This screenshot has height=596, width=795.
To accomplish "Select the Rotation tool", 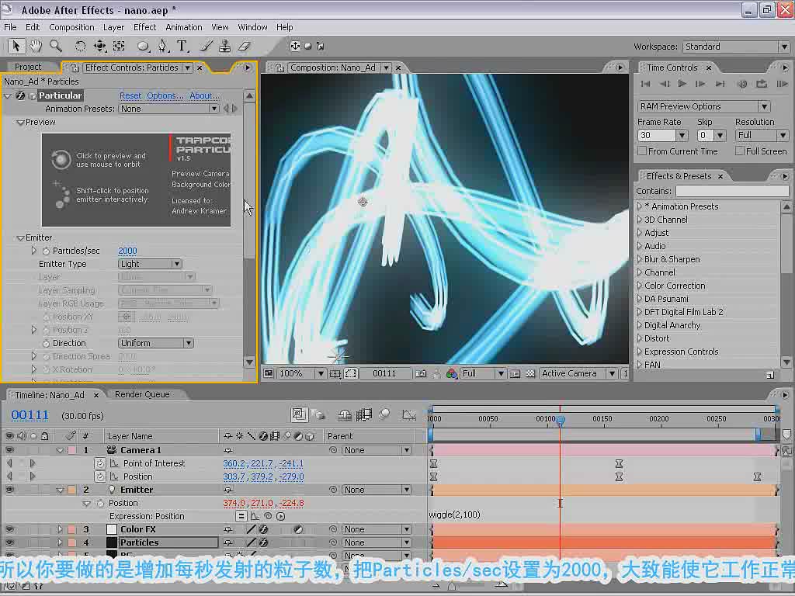I will click(x=80, y=46).
